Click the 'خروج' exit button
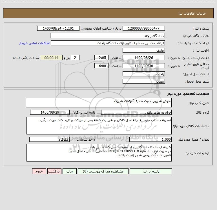 tap(39, 171)
